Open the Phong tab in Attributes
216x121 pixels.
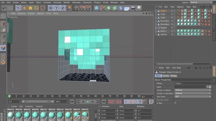(x=173, y=76)
